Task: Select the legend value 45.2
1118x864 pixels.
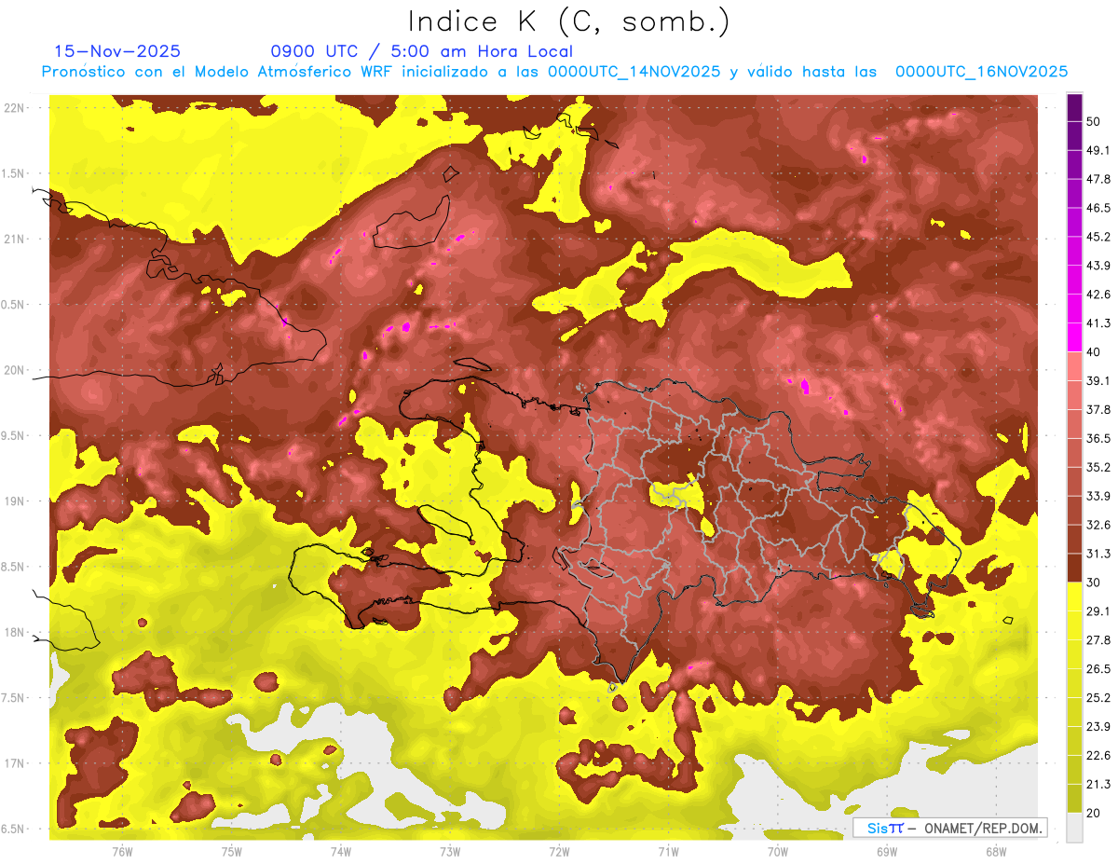Action: pos(1097,237)
